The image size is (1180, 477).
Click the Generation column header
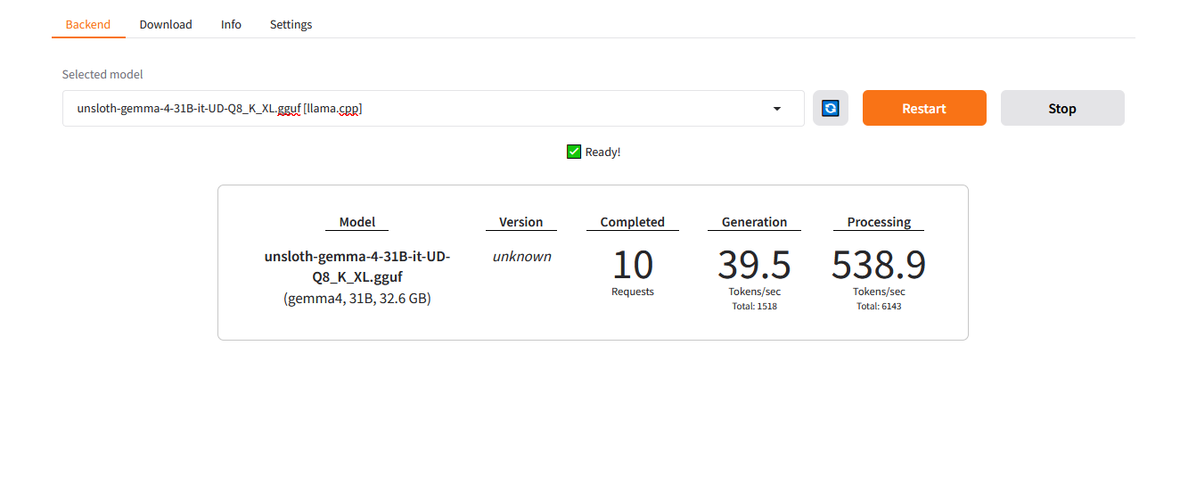[754, 222]
